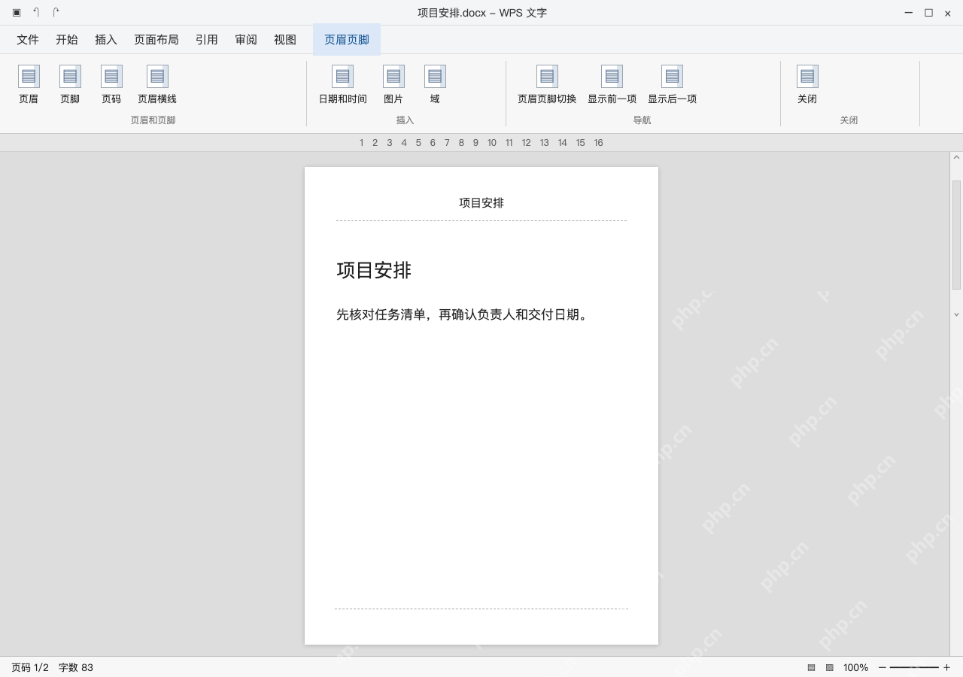
Task: Open the 开始 tab
Action: (x=67, y=40)
